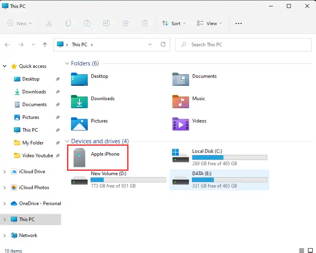316x253 pixels.
Task: Select Network in the sidebar
Action: point(28,235)
